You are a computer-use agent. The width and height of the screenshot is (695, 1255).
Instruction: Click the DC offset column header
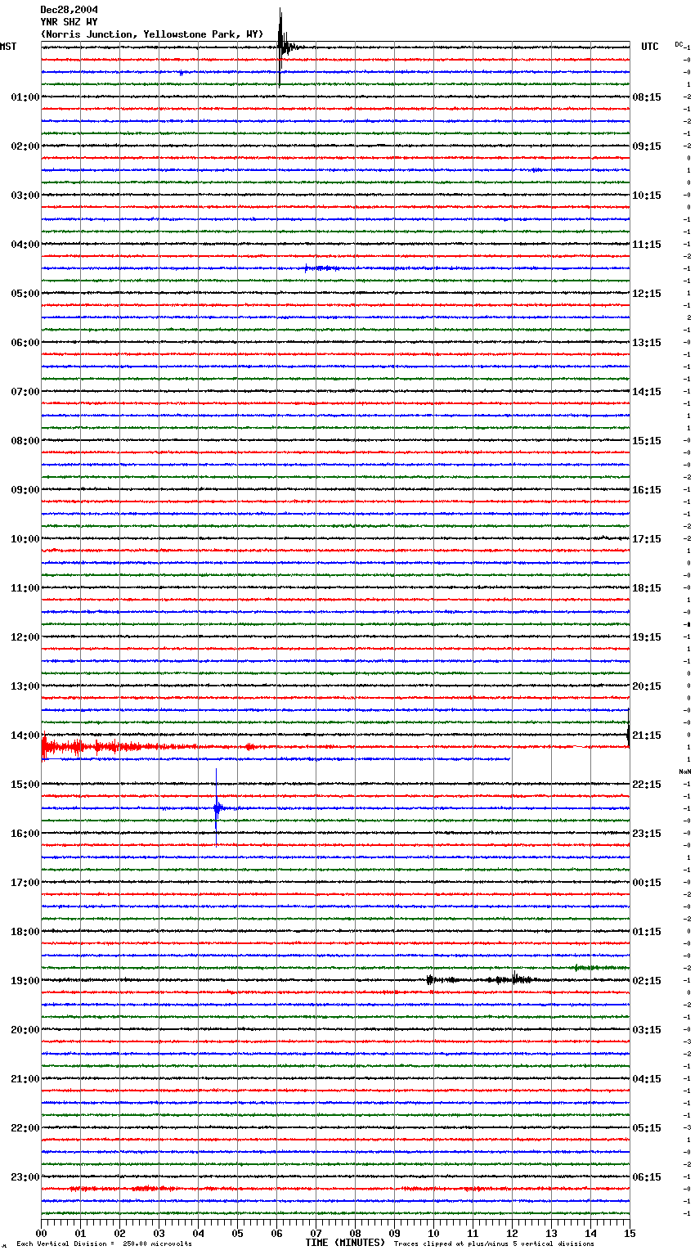[x=679, y=44]
